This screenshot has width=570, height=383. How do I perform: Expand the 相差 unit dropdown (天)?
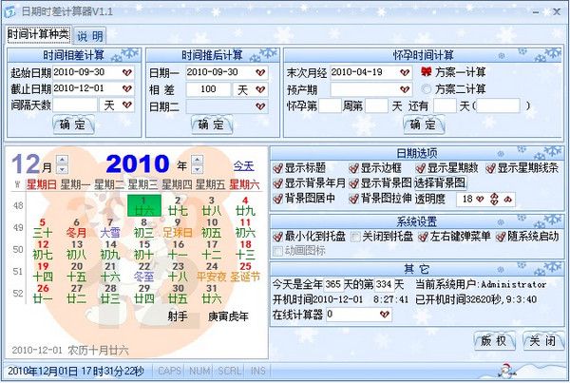click(x=260, y=88)
